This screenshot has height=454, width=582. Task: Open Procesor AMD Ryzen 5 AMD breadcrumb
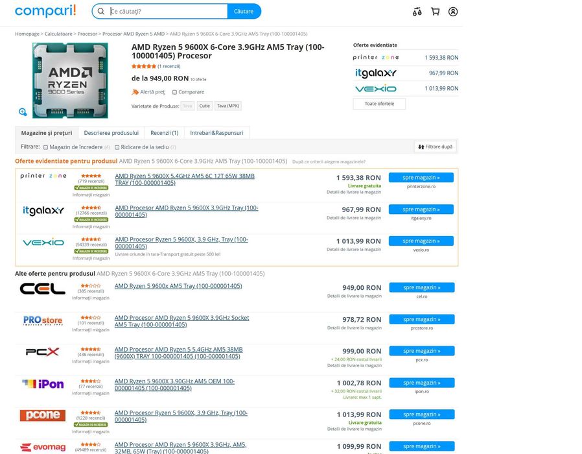pyautogui.click(x=134, y=34)
